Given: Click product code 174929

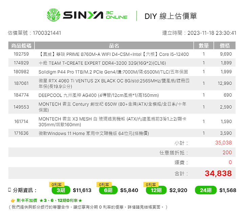Looking at the screenshot, I should (21, 63).
